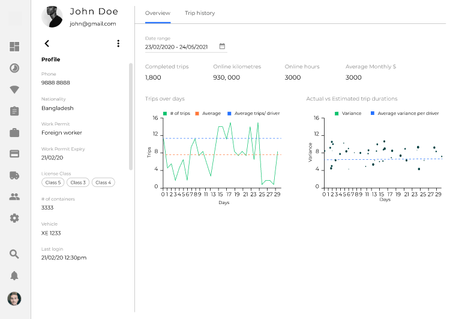This screenshot has width=453, height=319.
Task: Toggle the orange 'Average' legend series
Action: coord(209,113)
